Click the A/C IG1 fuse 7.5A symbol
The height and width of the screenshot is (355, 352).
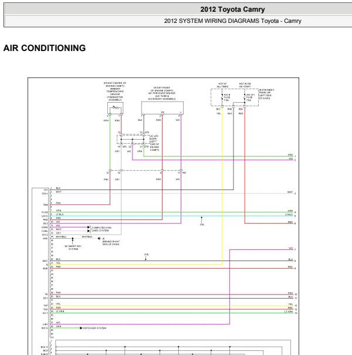245,97
